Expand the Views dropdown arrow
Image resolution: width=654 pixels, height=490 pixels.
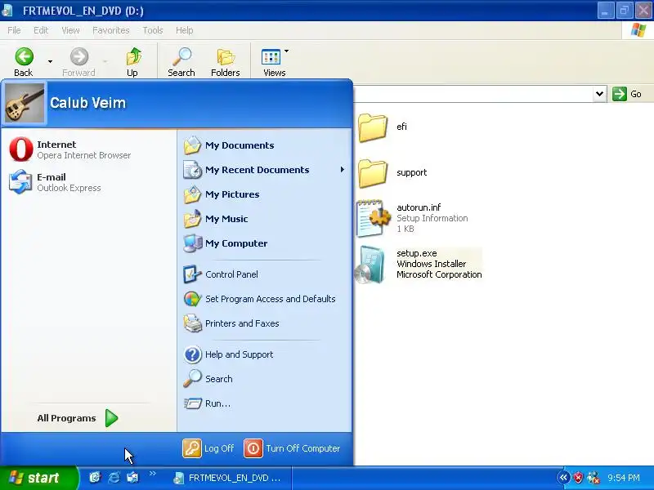tap(287, 51)
